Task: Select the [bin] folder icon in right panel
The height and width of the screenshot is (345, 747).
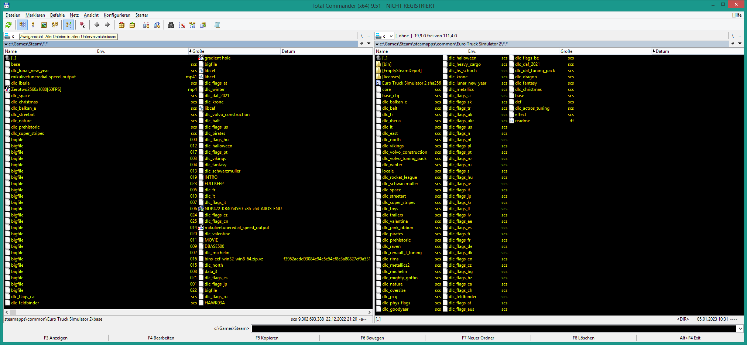Action: click(x=378, y=64)
